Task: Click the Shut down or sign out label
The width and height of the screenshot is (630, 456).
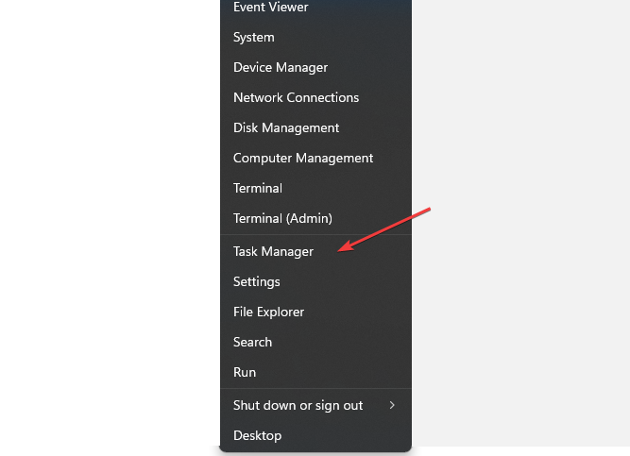Action: [x=298, y=406]
